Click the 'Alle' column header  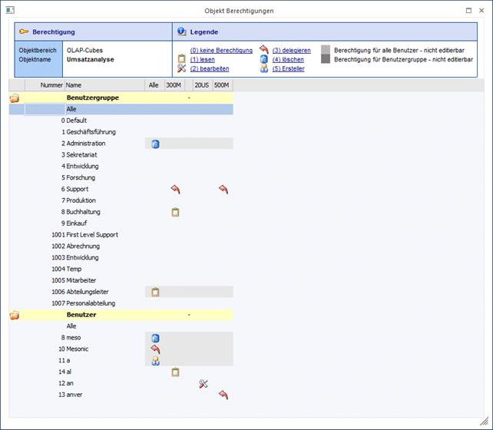pyautogui.click(x=154, y=85)
